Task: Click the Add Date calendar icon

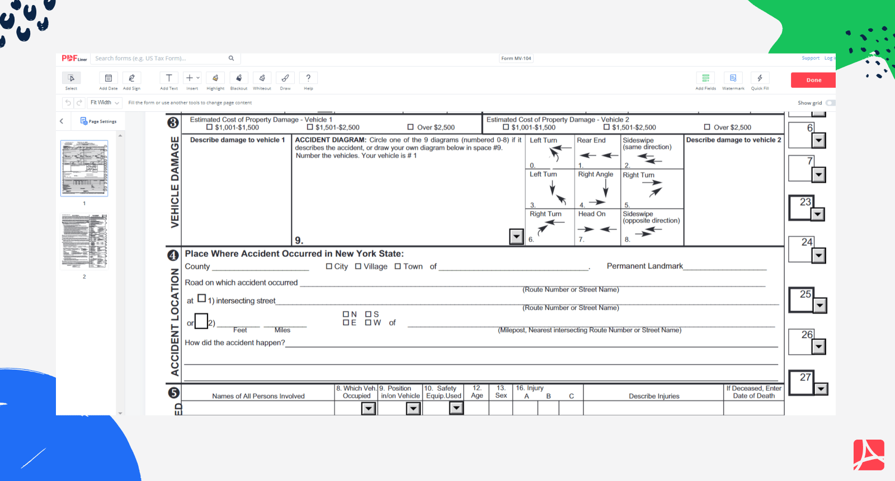Action: tap(109, 78)
